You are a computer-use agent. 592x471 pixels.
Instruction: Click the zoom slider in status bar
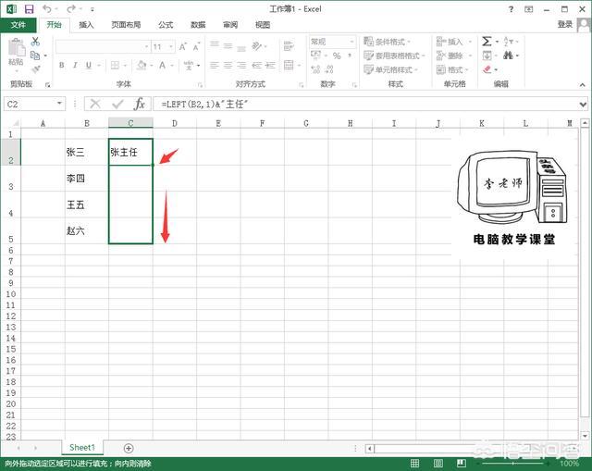pos(528,463)
